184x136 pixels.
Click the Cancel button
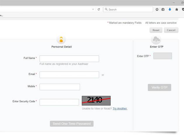pyautogui.click(x=171, y=30)
